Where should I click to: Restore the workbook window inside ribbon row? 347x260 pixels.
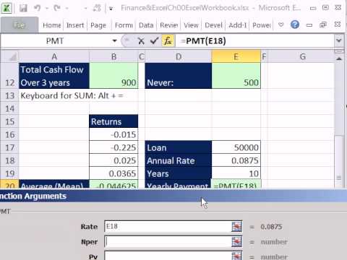click(x=323, y=25)
